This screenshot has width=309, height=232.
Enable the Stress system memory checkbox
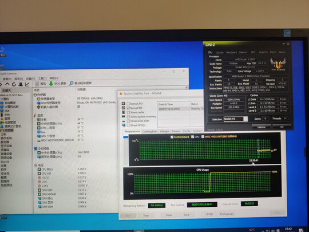pyautogui.click(x=128, y=117)
